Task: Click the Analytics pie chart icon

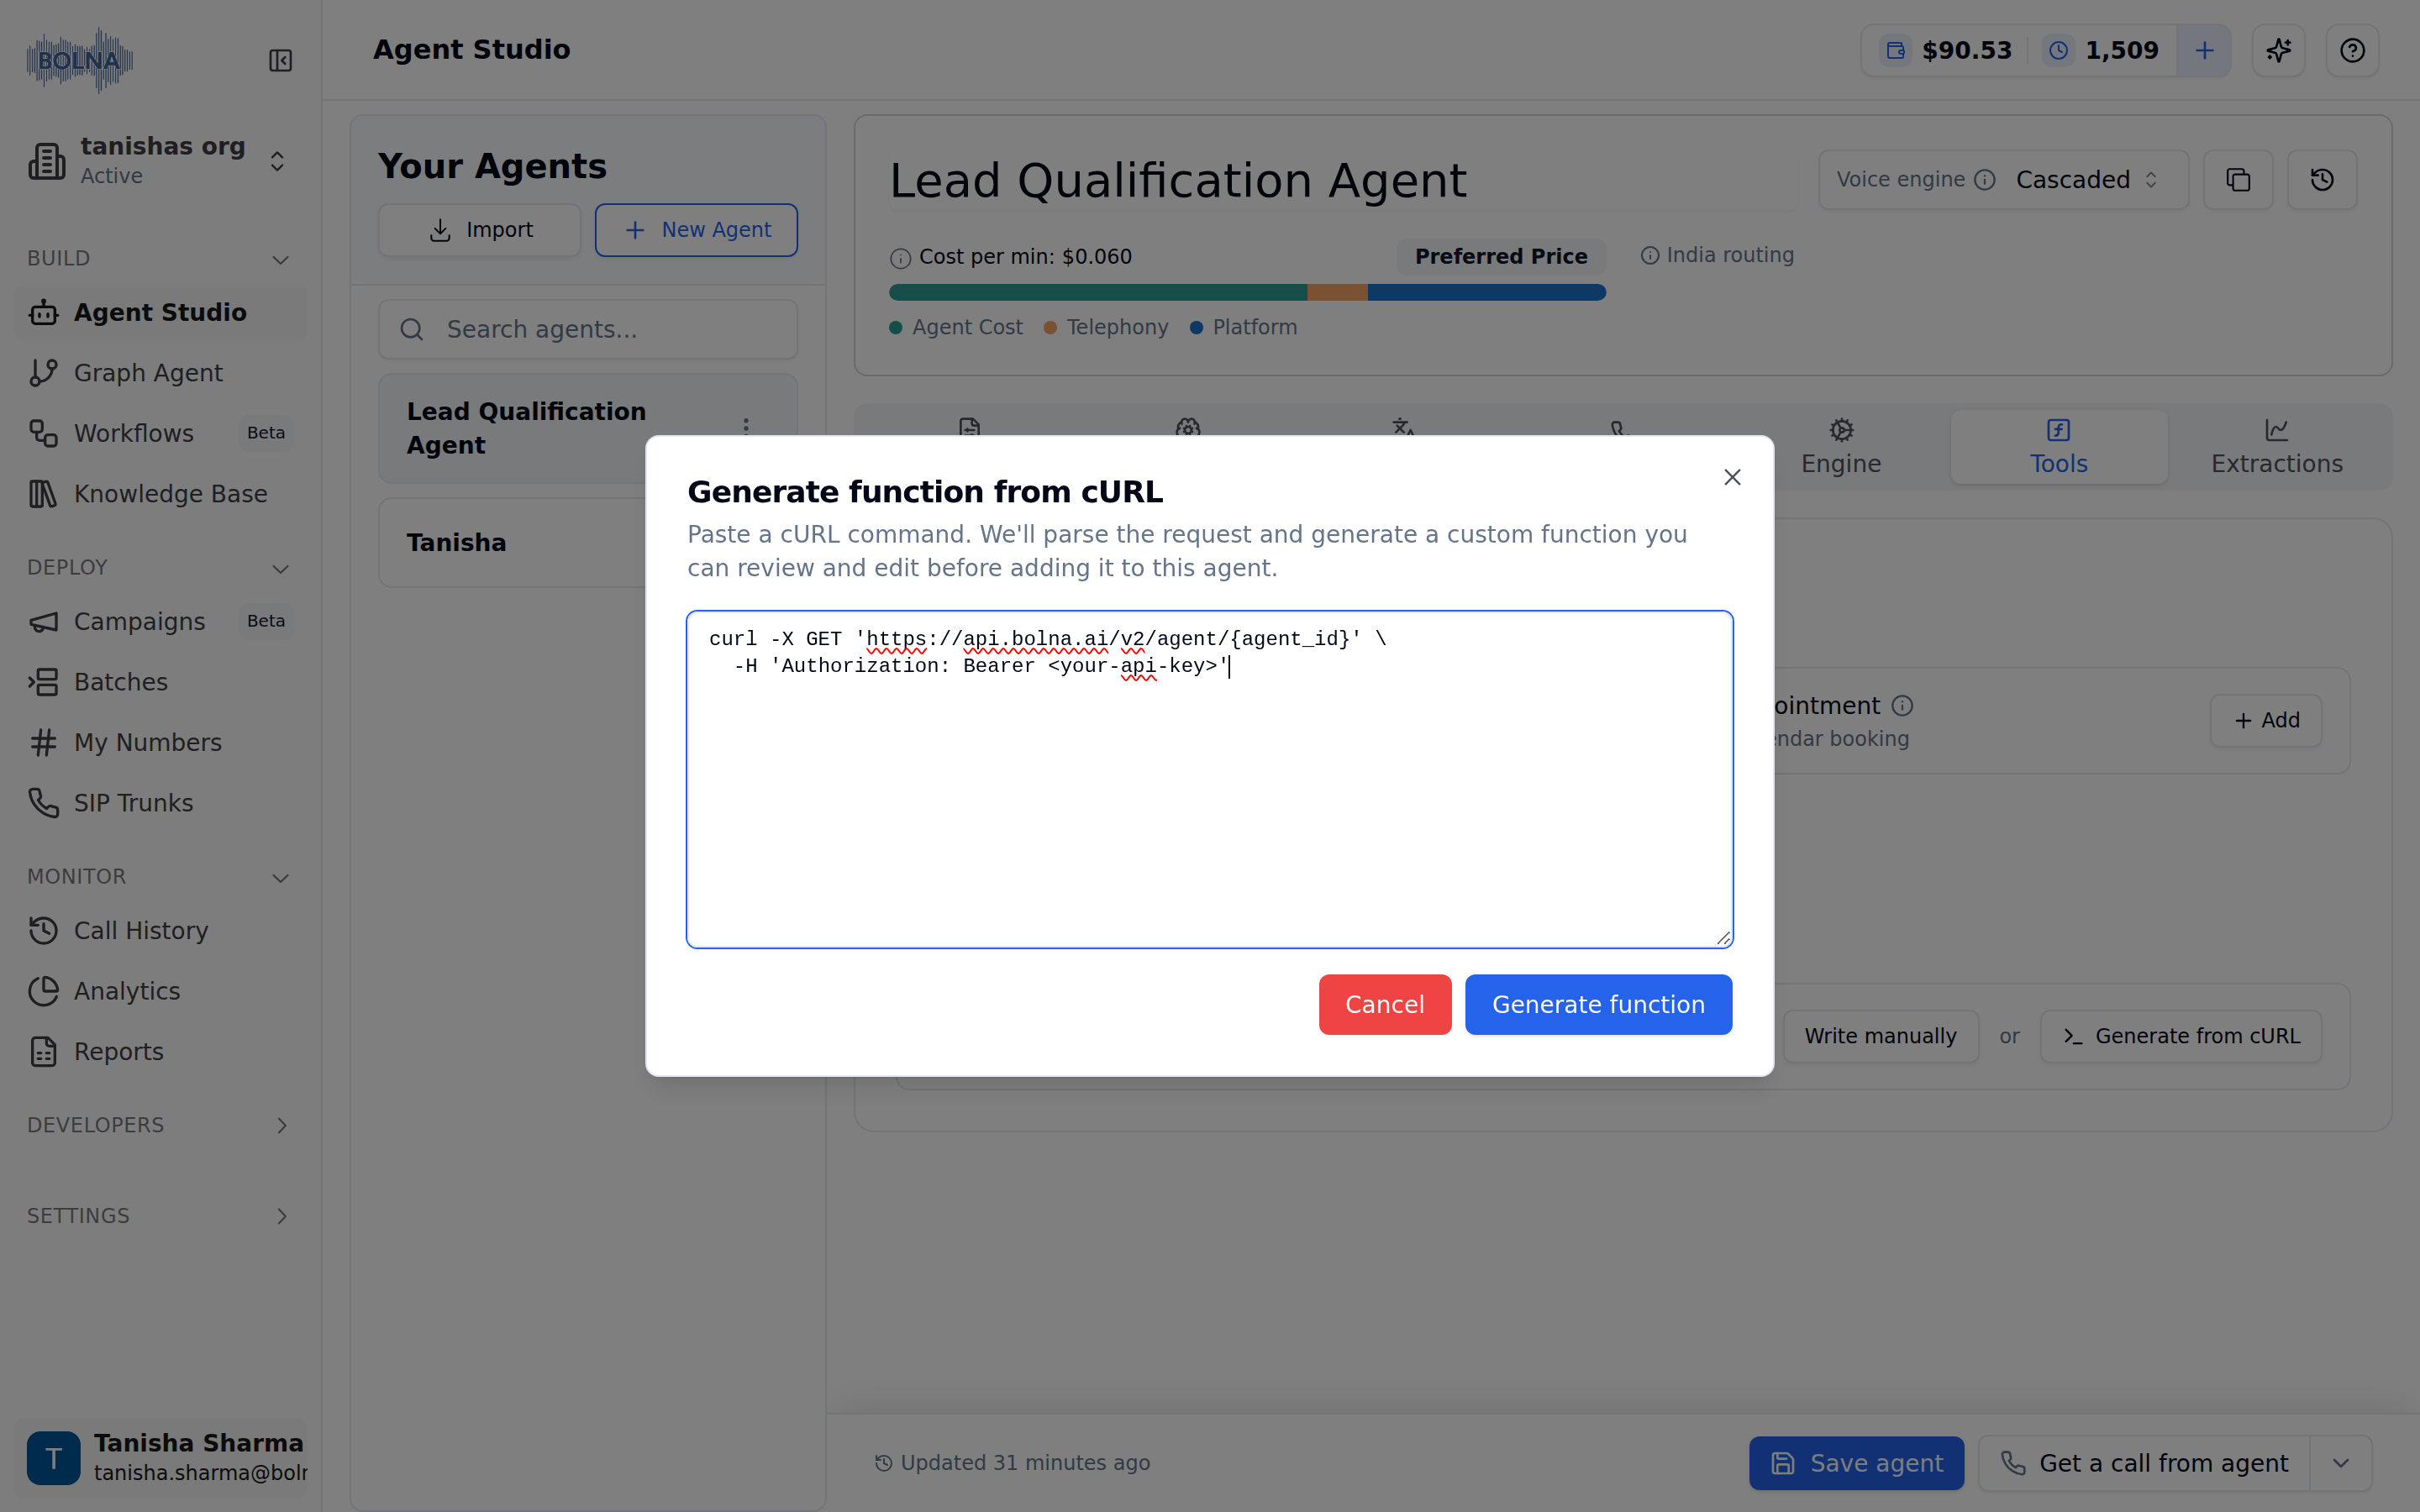Action: (43, 991)
